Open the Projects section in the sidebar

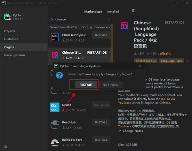[x=9, y=31]
